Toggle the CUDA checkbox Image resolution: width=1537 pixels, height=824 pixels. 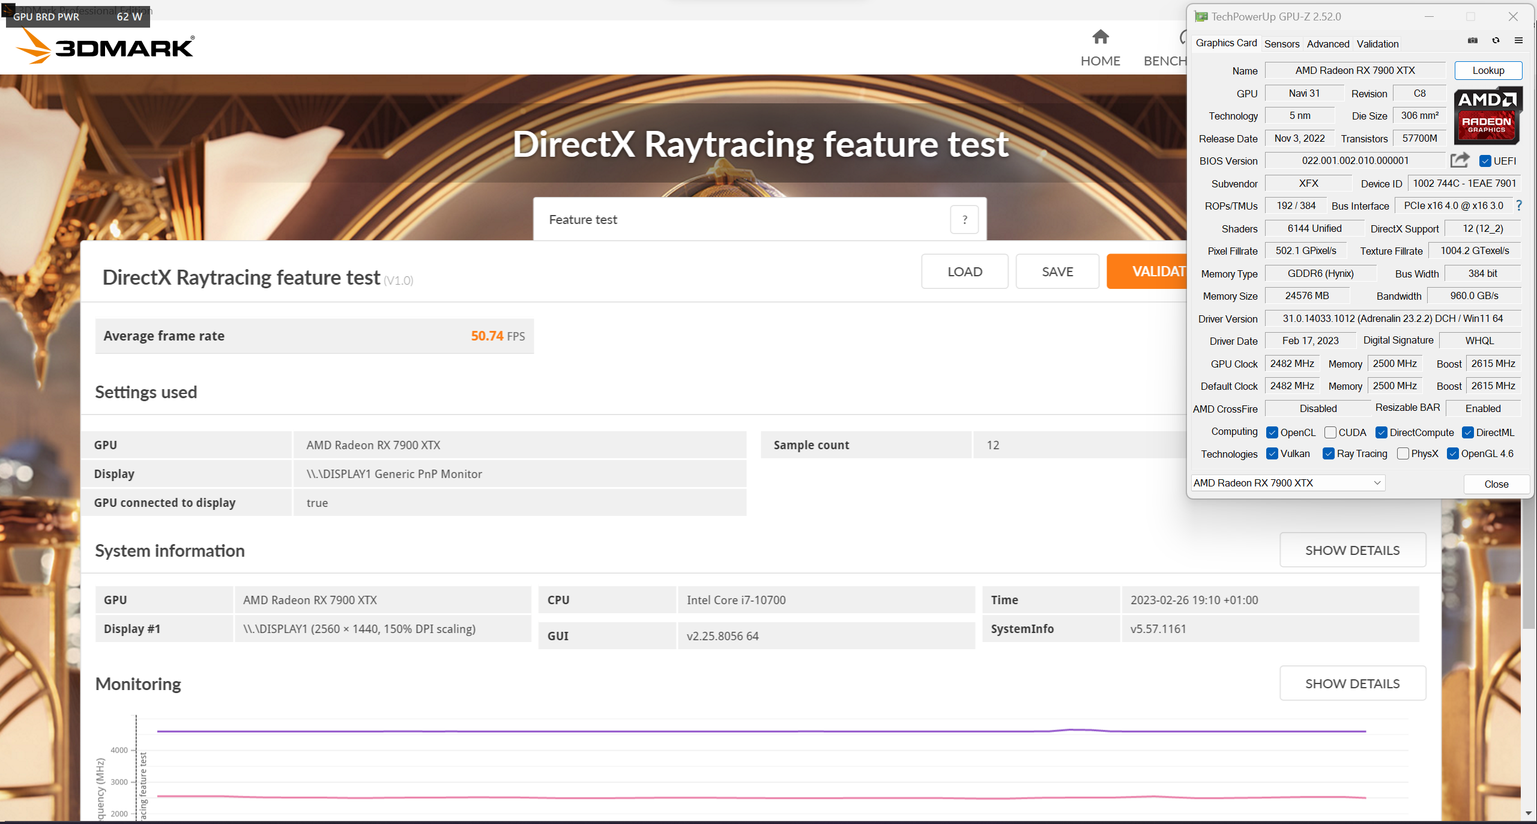(1330, 432)
